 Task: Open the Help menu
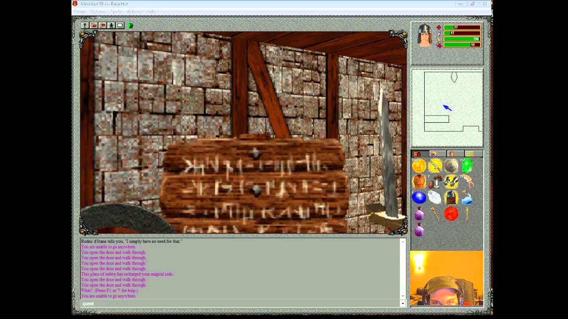(151, 12)
